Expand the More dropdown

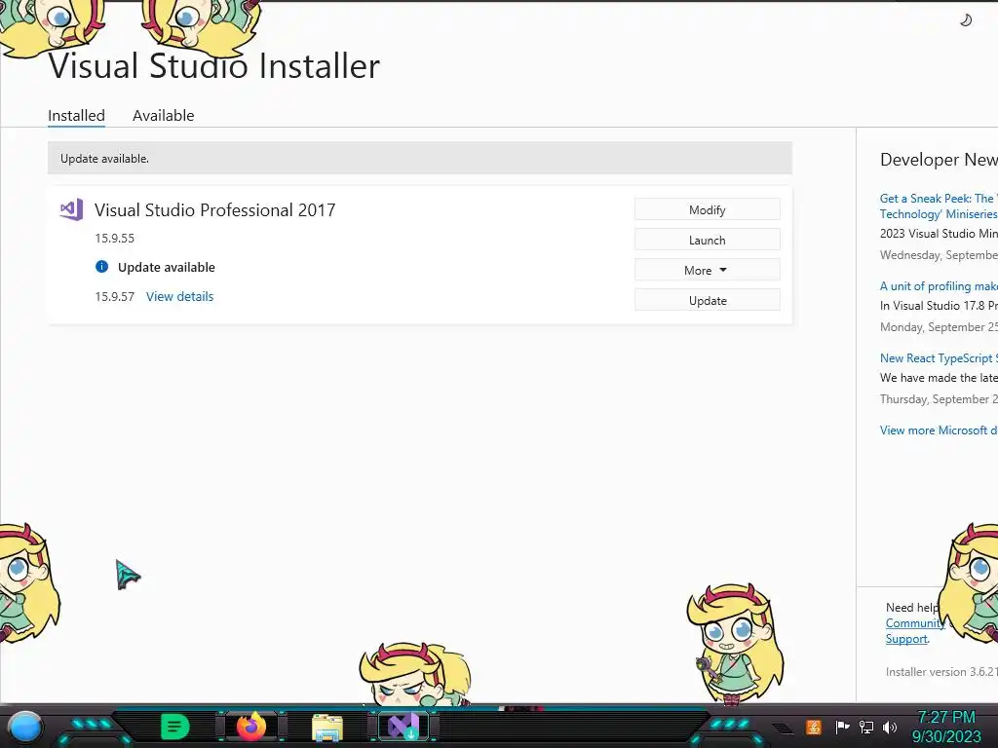[708, 271]
